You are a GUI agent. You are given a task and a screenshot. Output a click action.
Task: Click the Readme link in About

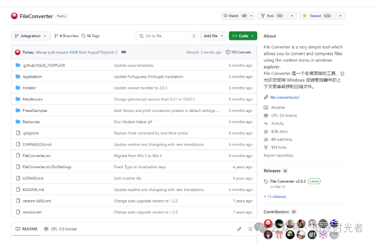pos(278,108)
